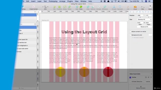
Task: Open the Plugins menu
Action: pyautogui.click(x=70, y=1)
